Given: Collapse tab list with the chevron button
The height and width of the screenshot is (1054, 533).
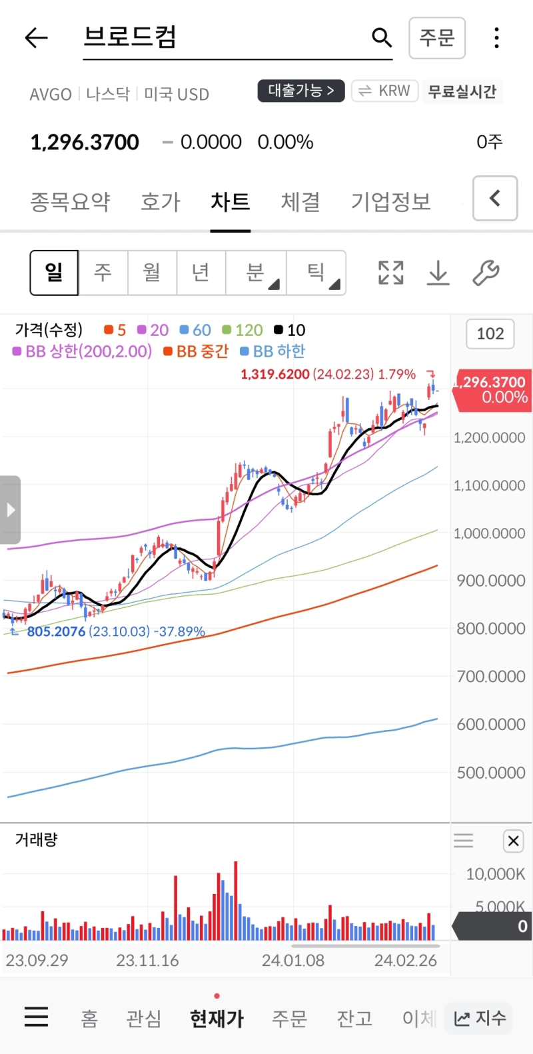Looking at the screenshot, I should (x=495, y=198).
